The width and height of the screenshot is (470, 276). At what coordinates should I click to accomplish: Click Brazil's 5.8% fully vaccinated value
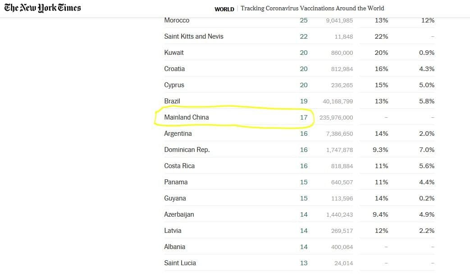click(x=427, y=102)
